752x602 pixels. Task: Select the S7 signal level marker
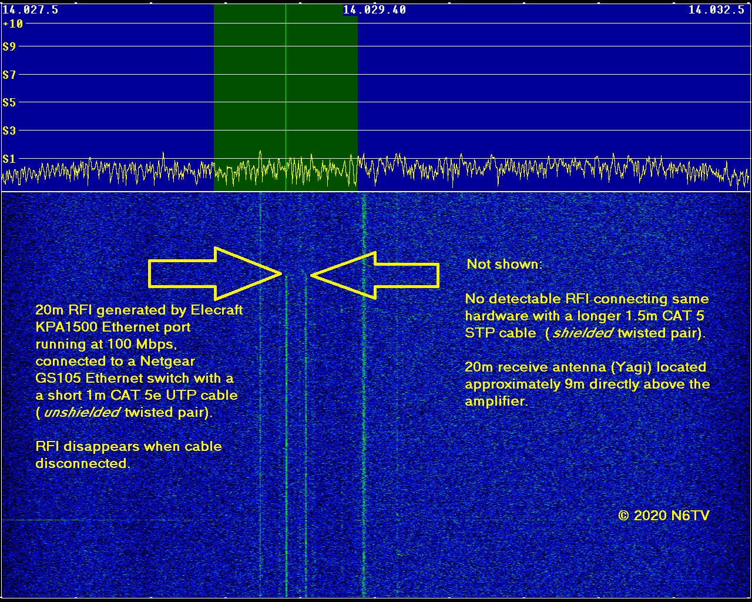click(9, 75)
